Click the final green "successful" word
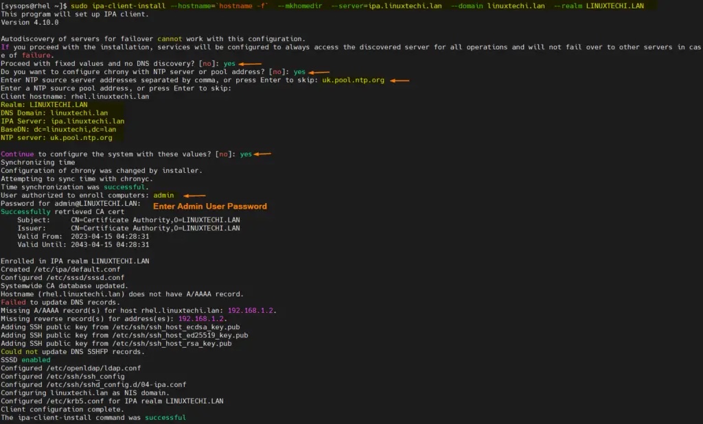 pyautogui.click(x=165, y=417)
